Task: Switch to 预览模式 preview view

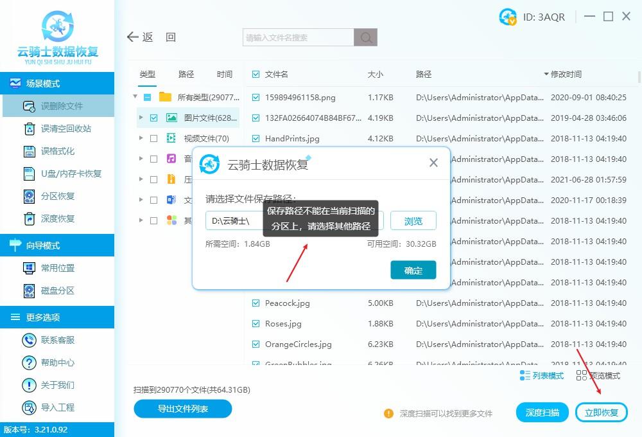Action: pyautogui.click(x=598, y=375)
